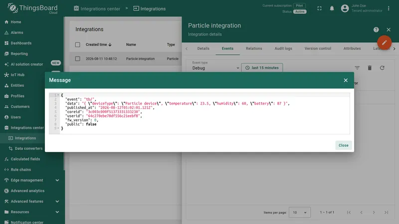Click the Pilot subscription badge
The height and width of the screenshot is (224, 399).
tap(300, 5)
